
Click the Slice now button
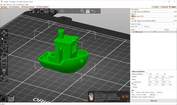pos(154,101)
